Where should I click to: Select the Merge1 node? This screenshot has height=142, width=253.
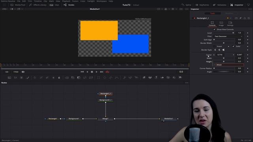[106, 119]
